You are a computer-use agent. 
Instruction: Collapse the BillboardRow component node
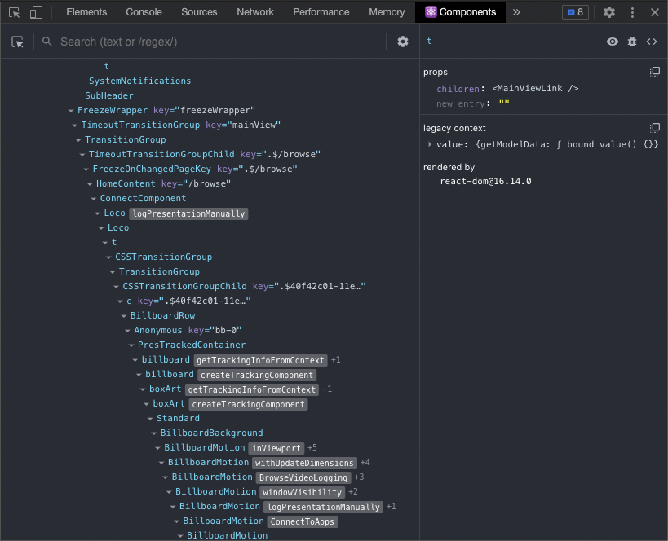pyautogui.click(x=124, y=315)
